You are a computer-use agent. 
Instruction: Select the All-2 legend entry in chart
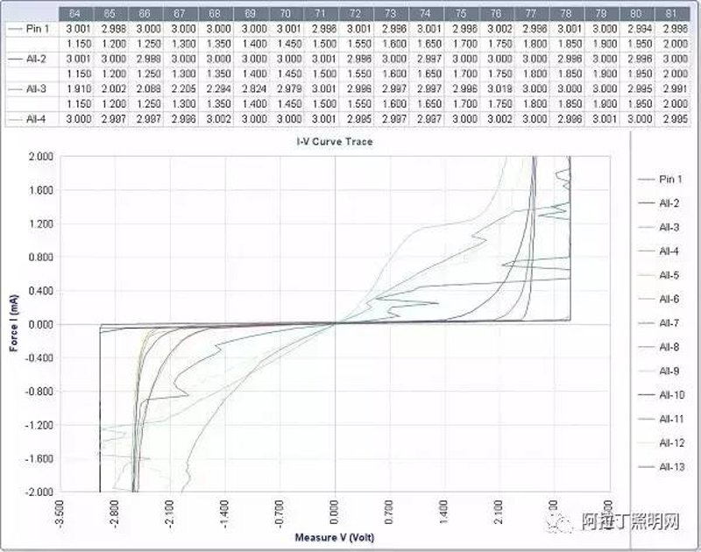click(x=658, y=203)
